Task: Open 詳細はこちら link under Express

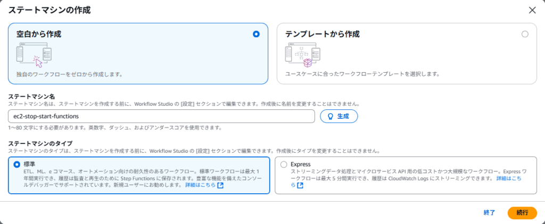Action: [509, 179]
